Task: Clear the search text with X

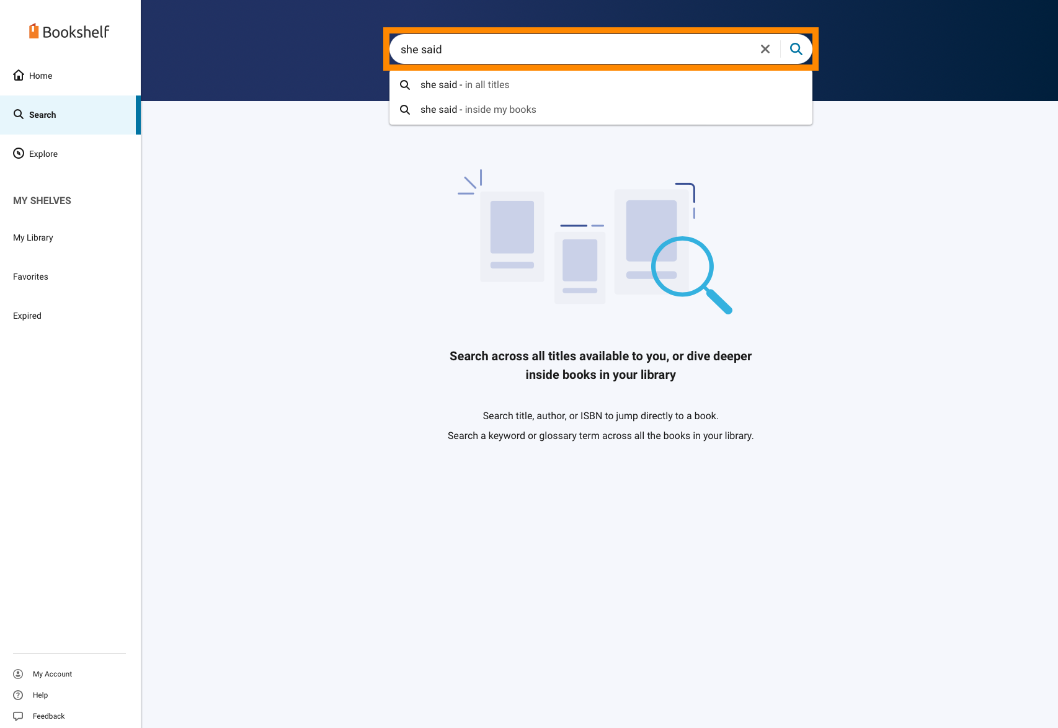Action: pyautogui.click(x=765, y=49)
